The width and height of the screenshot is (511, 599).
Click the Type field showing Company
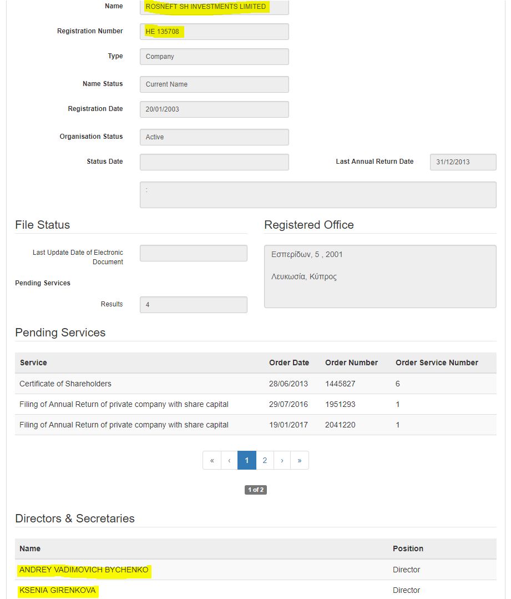pos(214,57)
